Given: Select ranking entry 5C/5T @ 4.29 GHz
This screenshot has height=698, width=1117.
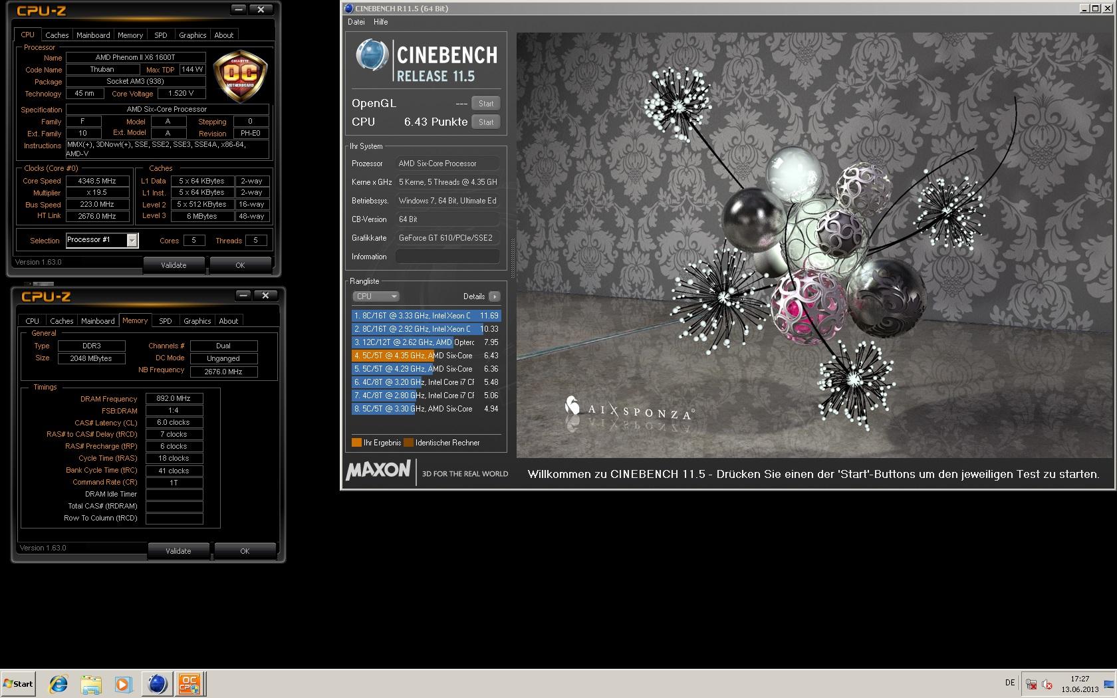Looking at the screenshot, I should coord(426,369).
